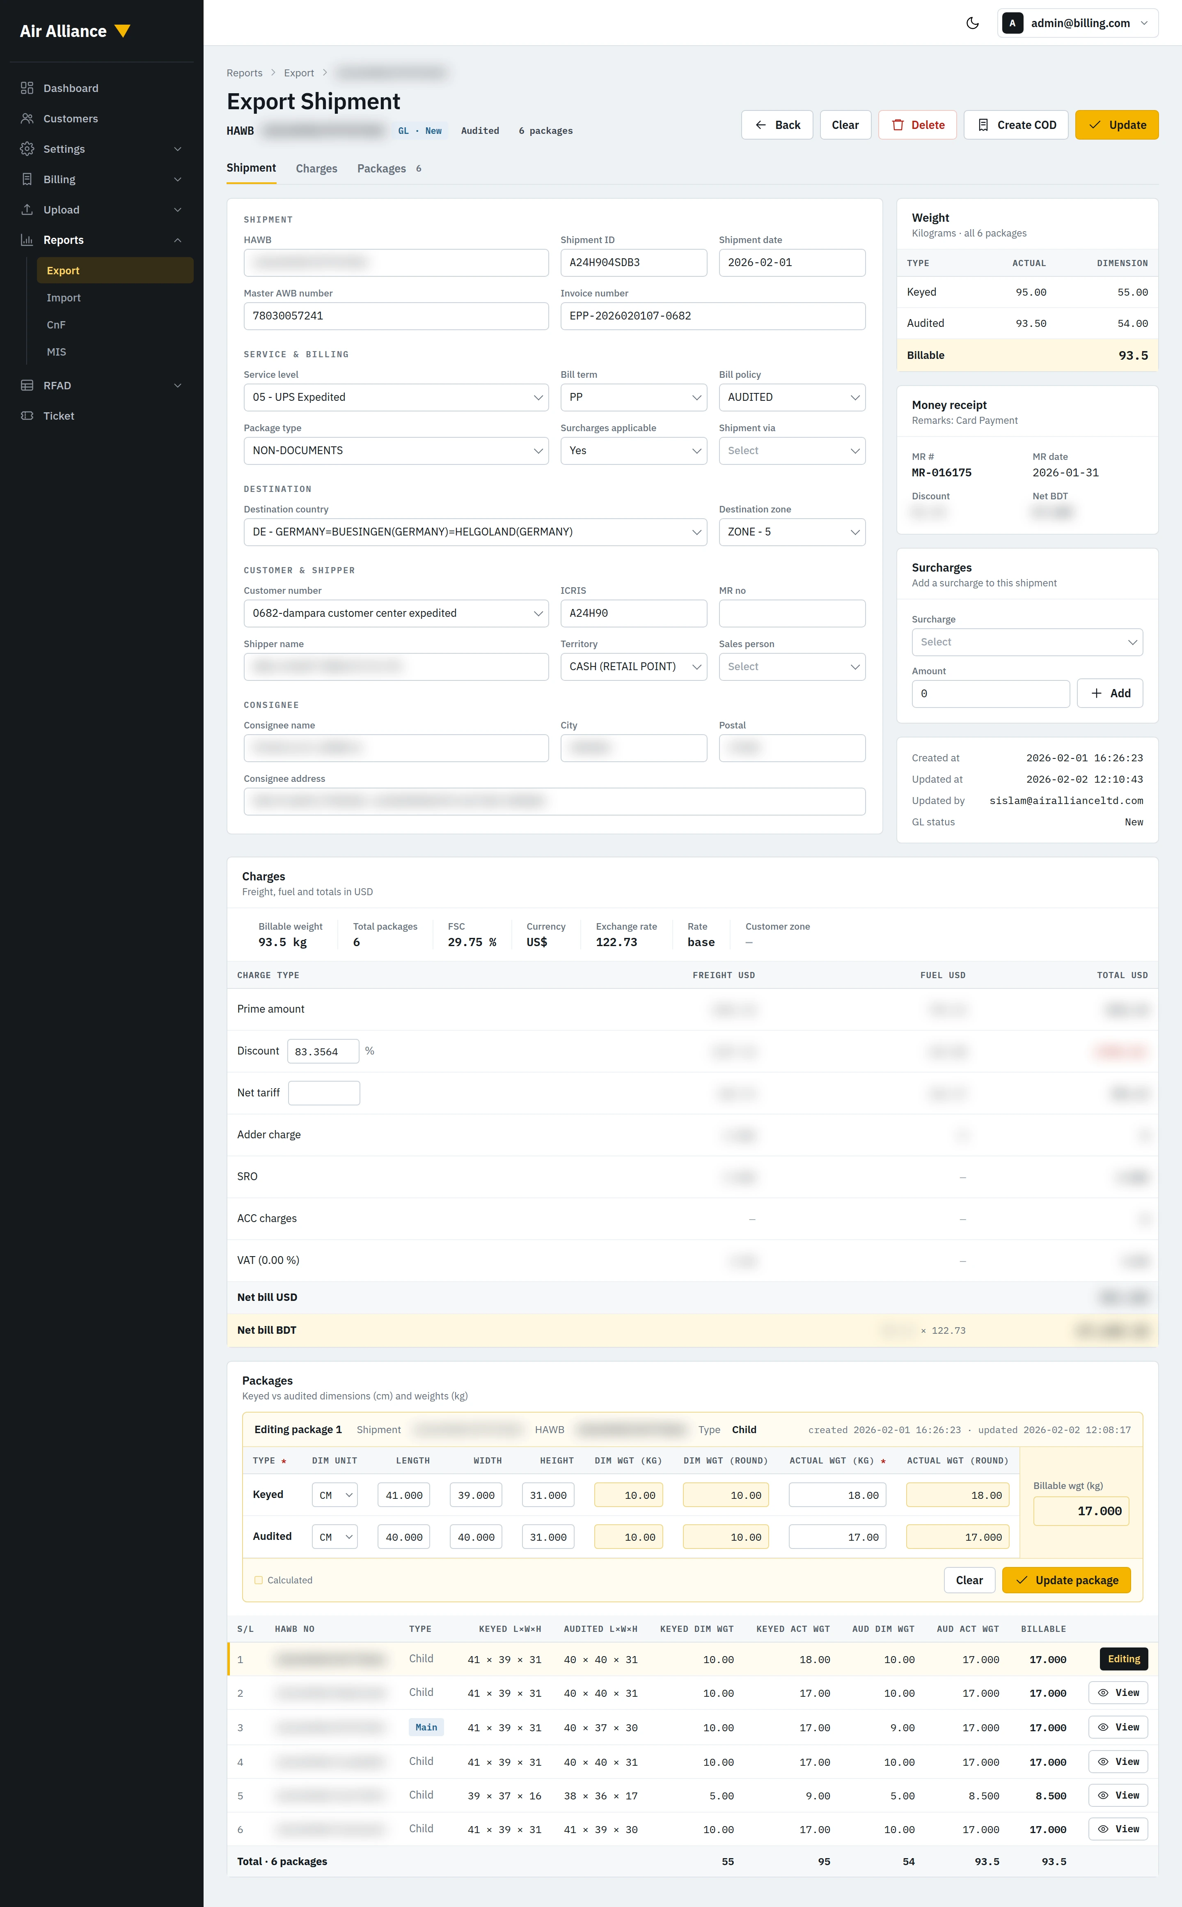
Task: Clear the package editing form
Action: [x=969, y=1580]
